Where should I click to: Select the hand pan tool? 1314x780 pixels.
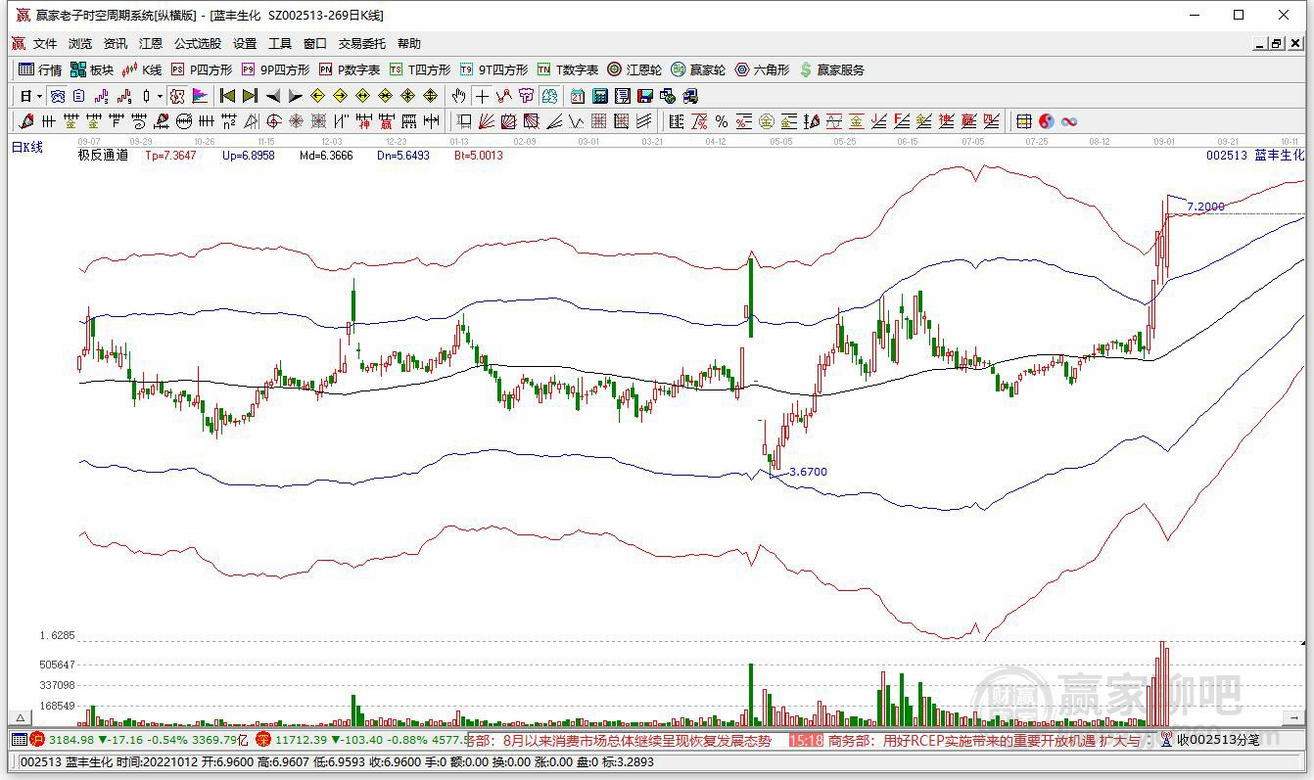458,96
